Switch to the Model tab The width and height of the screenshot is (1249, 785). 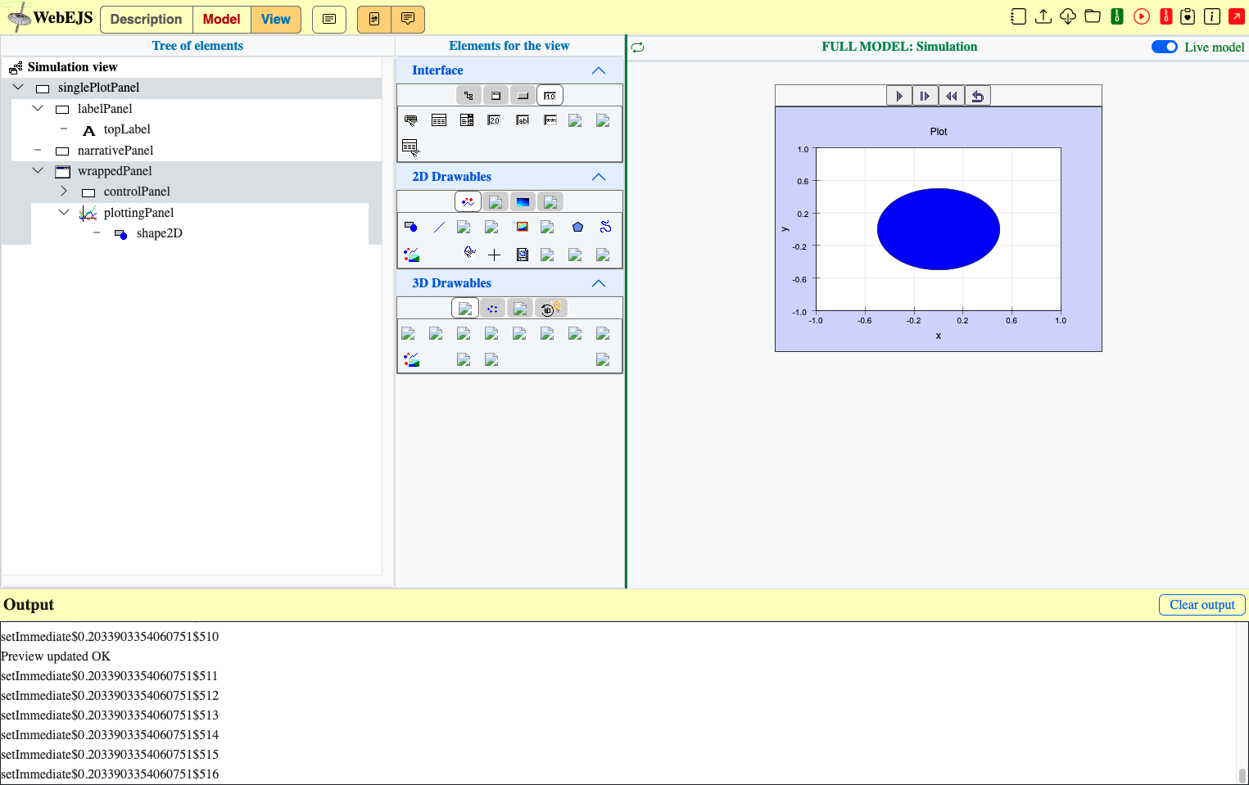tap(222, 19)
